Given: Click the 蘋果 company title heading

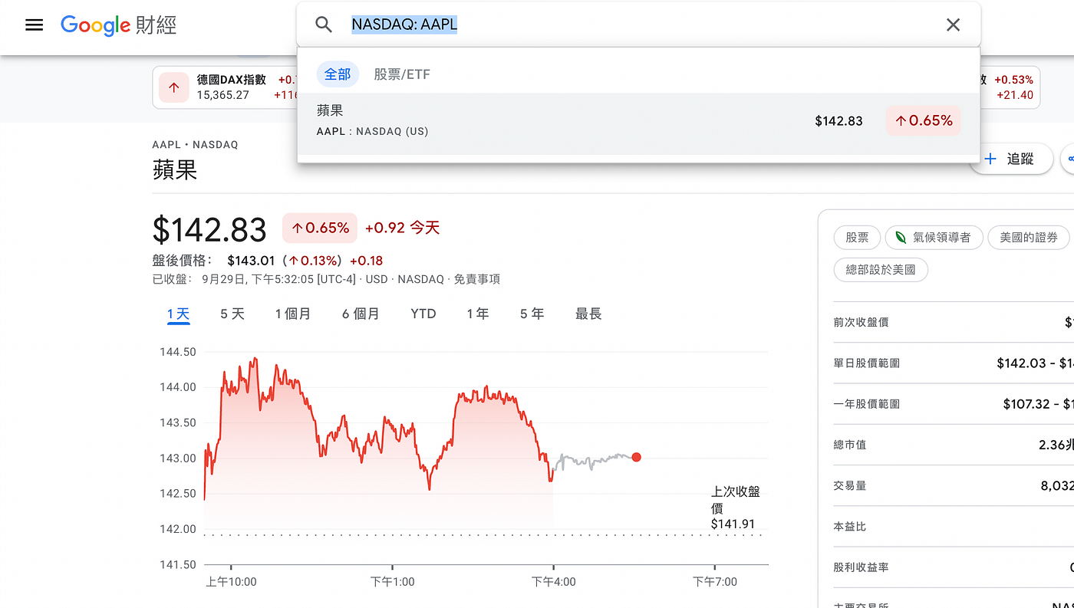Looking at the screenshot, I should pyautogui.click(x=175, y=169).
